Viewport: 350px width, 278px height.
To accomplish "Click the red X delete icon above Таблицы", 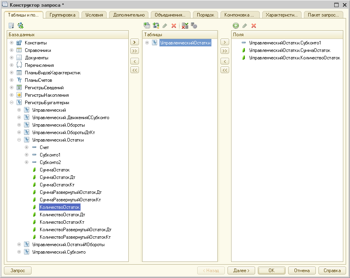I will (174, 26).
